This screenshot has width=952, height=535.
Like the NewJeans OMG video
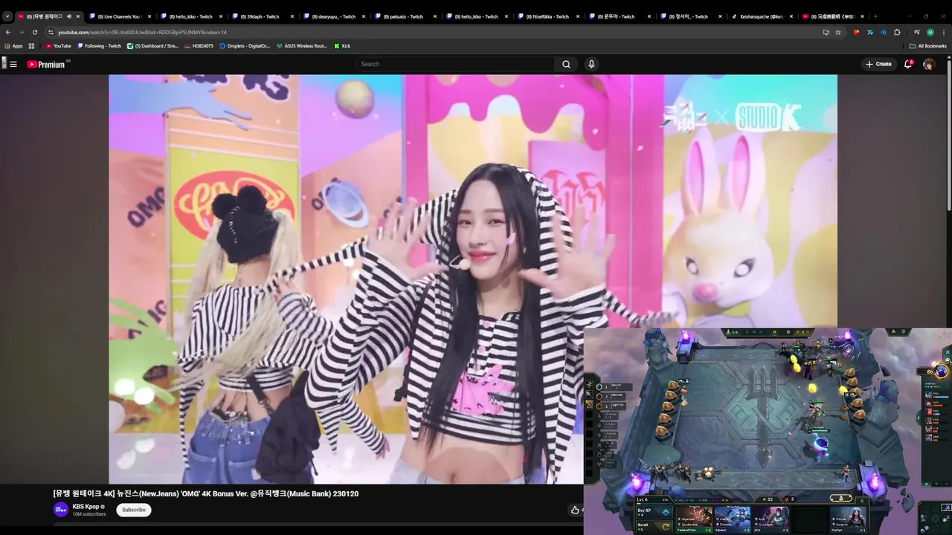(x=575, y=510)
